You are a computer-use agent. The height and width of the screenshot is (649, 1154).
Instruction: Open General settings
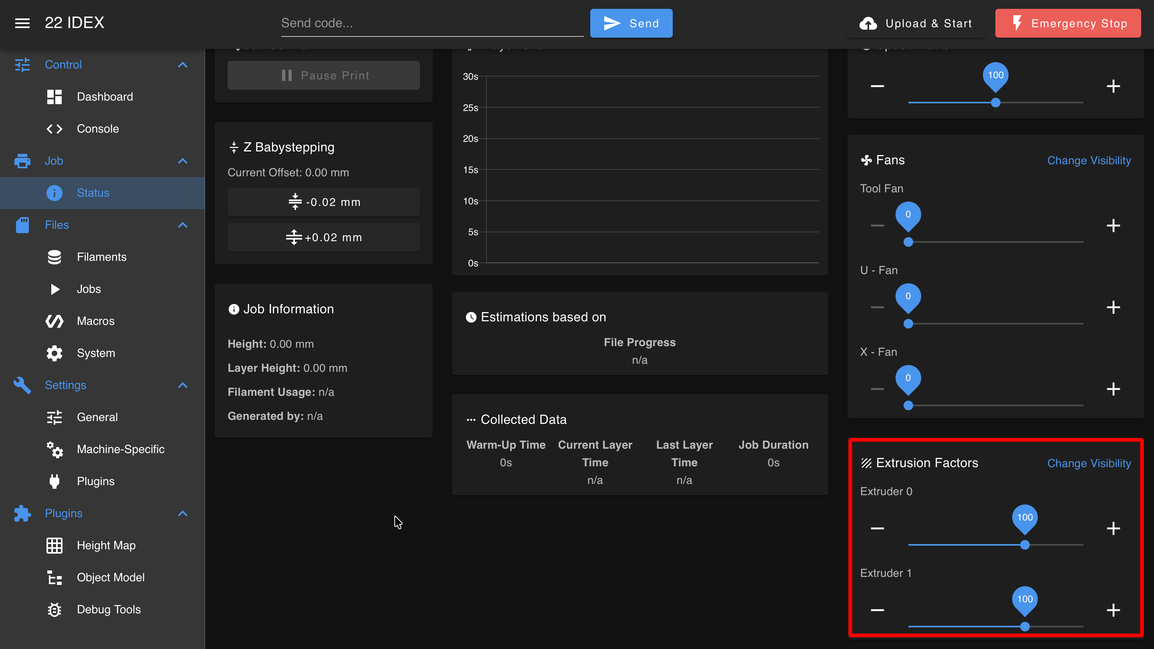(x=103, y=417)
